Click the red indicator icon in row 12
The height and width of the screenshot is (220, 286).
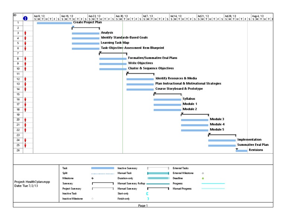tap(25, 79)
